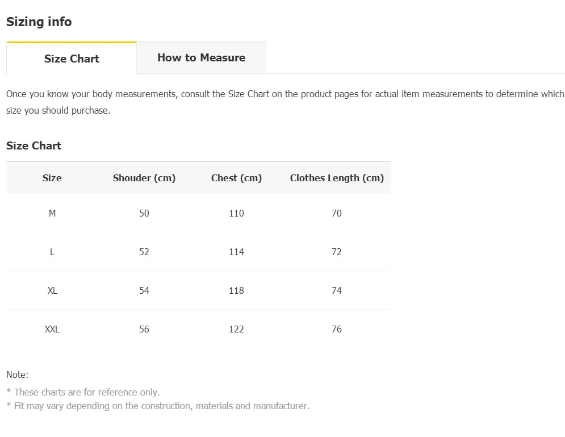Select the XL size row label

click(x=52, y=290)
